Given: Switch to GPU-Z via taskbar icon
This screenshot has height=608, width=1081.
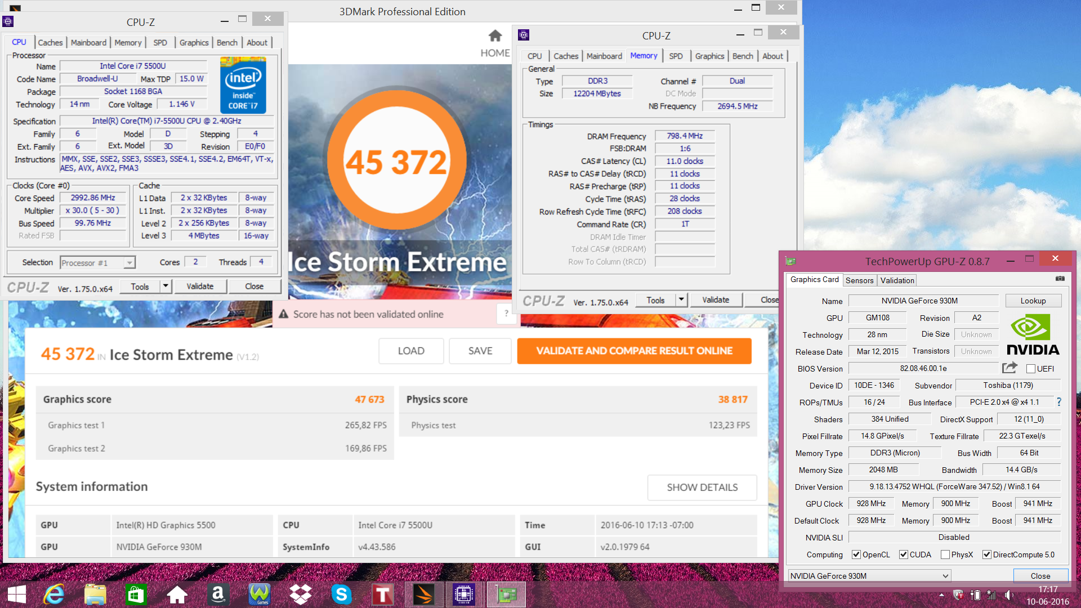Looking at the screenshot, I should tap(506, 594).
